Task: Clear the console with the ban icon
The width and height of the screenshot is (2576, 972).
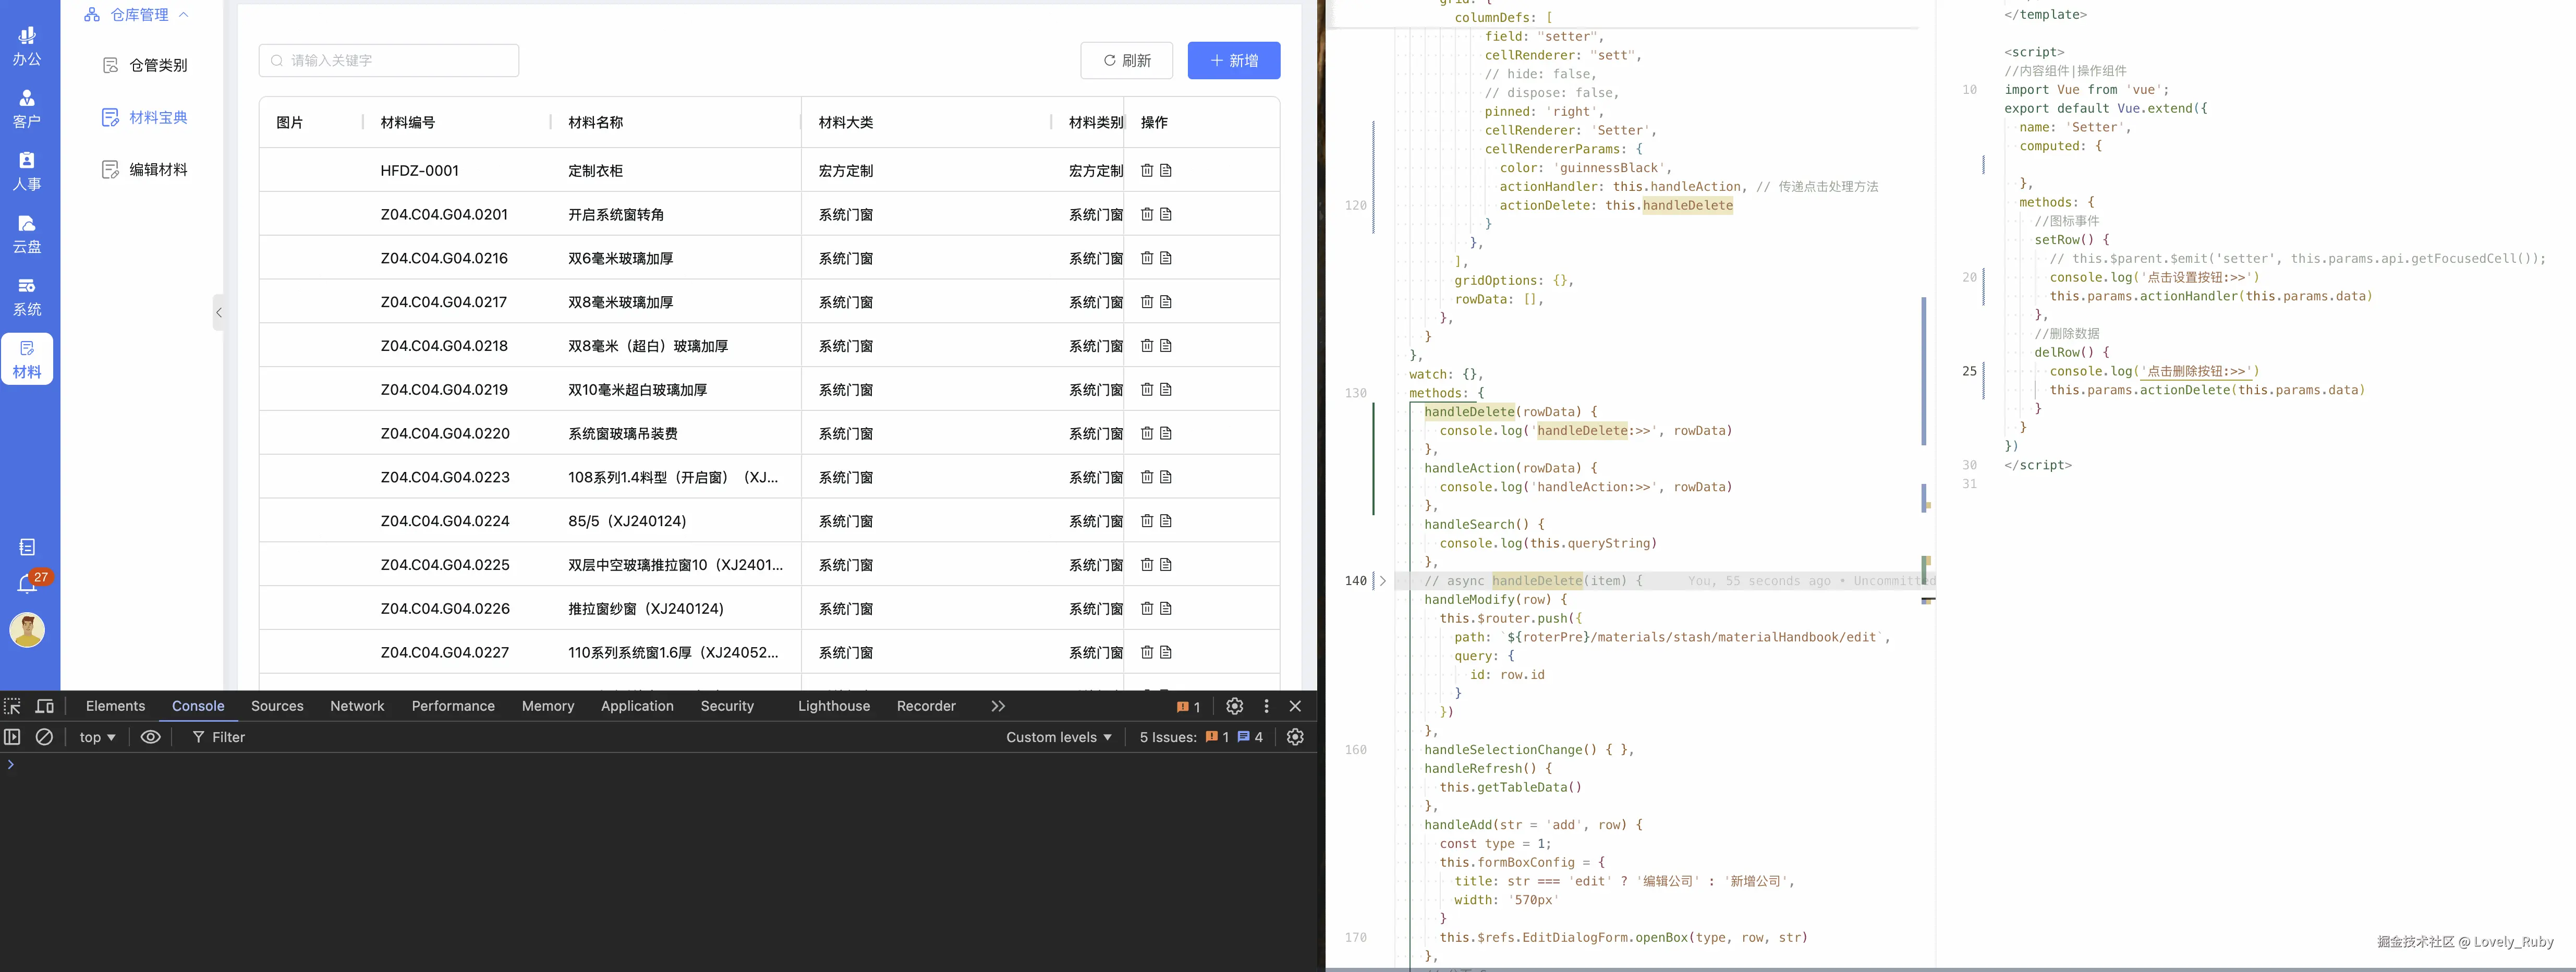Action: [44, 737]
